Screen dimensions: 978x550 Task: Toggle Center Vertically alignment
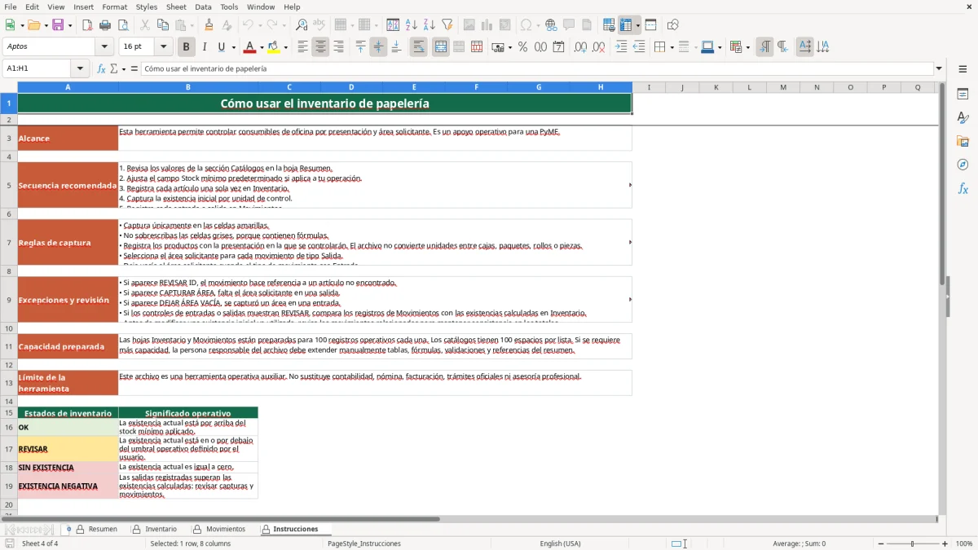click(x=378, y=47)
